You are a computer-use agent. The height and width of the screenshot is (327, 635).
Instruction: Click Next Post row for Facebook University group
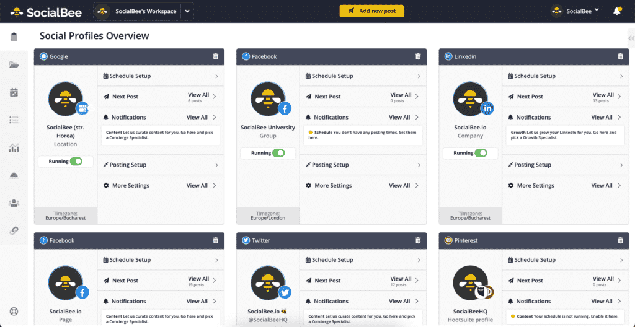363,97
